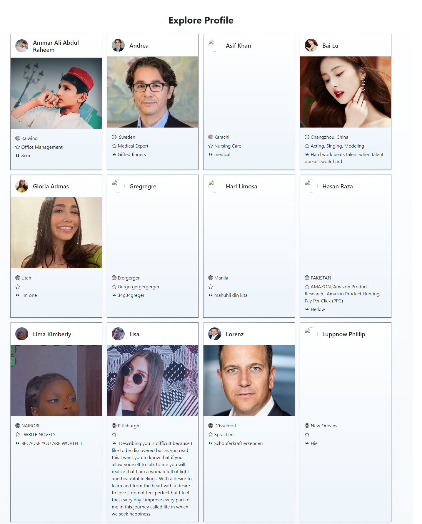Viewport: 422px width, 524px height.
Task: Select the Luppnow Phillip profile name
Action: [343, 334]
